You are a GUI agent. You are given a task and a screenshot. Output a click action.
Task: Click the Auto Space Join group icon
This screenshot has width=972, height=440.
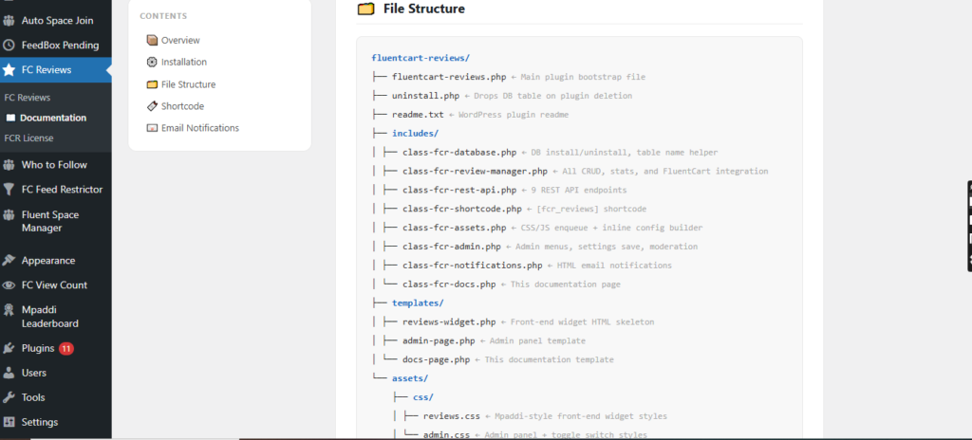pos(9,21)
